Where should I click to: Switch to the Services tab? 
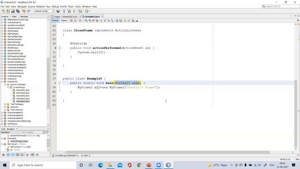24,17
